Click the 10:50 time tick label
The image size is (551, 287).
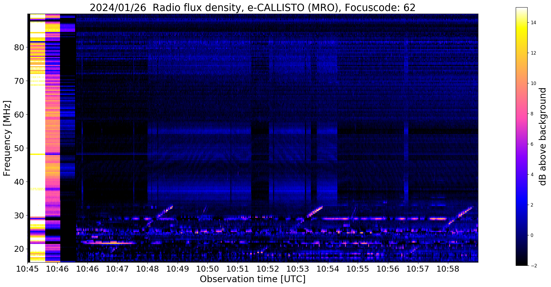click(x=208, y=269)
